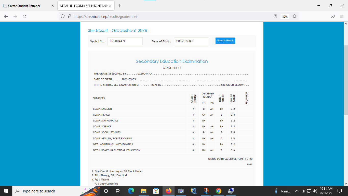
Task: Click the Symbol No input field
Action: [x=125, y=41]
